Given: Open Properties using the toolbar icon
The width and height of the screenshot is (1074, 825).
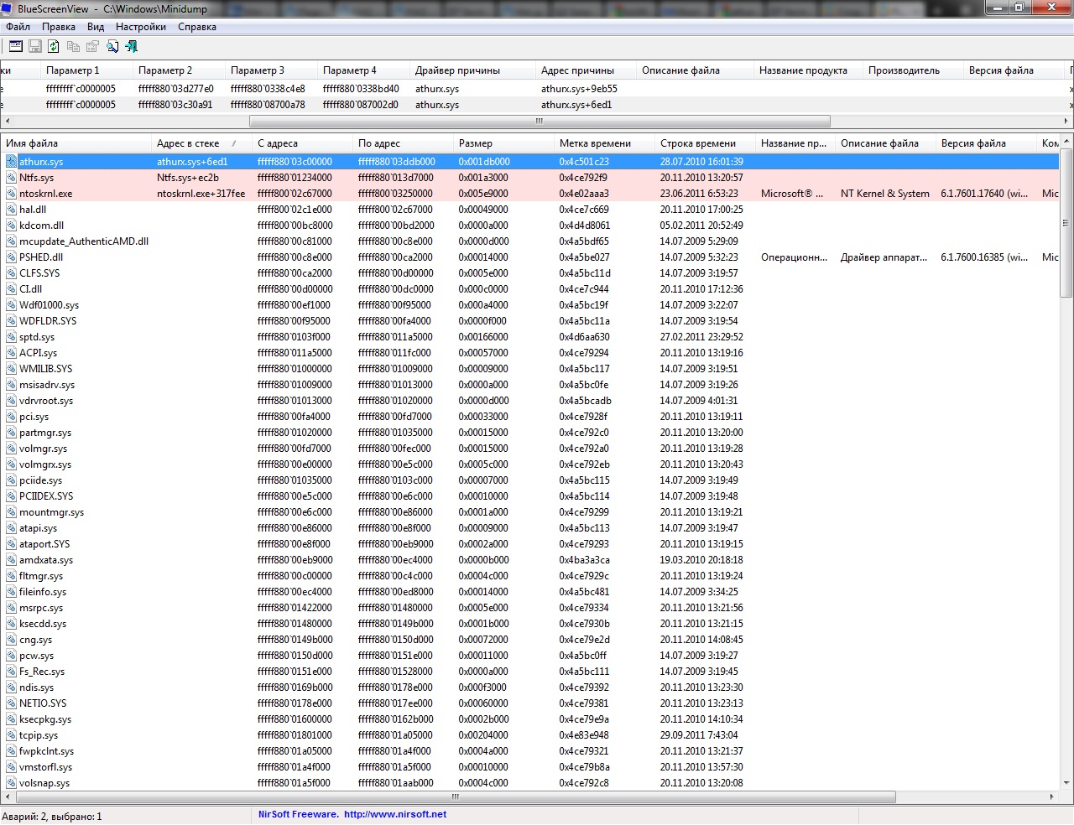Looking at the screenshot, I should tap(92, 47).
